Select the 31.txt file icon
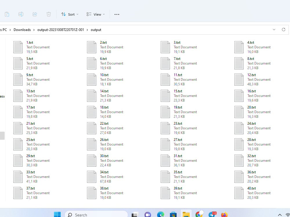Viewport: 290px width, 217px height. point(165,161)
